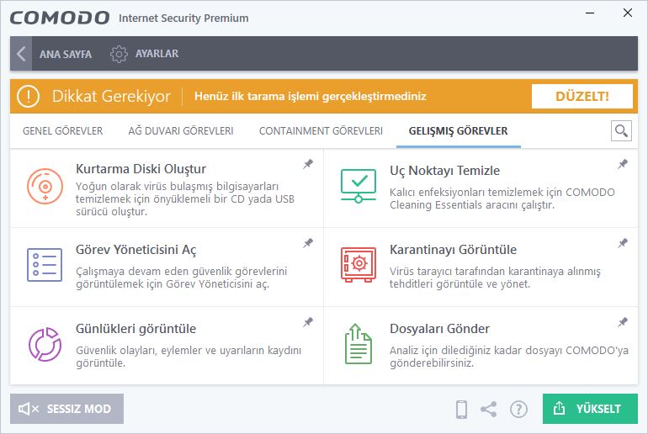This screenshot has width=648, height=434.
Task: Open Dosyaları Gönder title
Action: point(439,329)
